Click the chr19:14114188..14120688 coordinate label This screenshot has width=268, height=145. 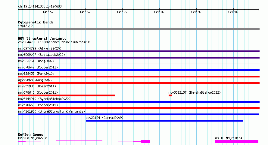(x=40, y=7)
